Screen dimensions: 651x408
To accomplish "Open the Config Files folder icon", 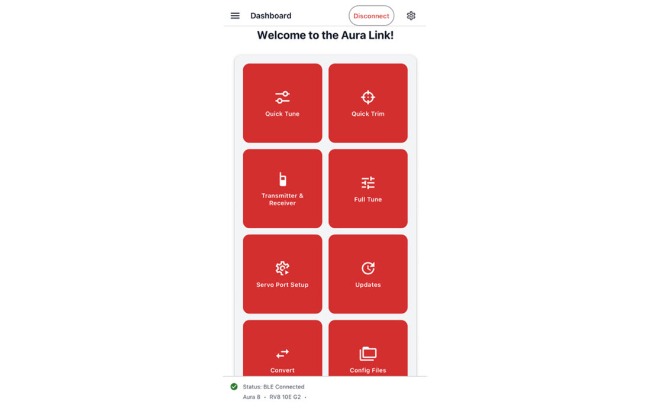I will [368, 354].
